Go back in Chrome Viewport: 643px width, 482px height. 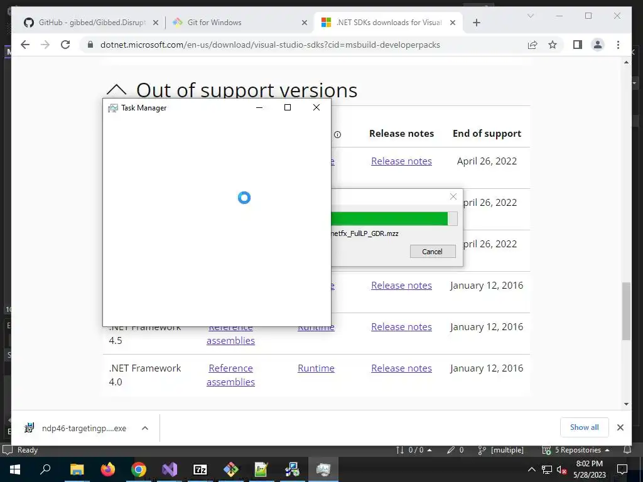(x=25, y=45)
